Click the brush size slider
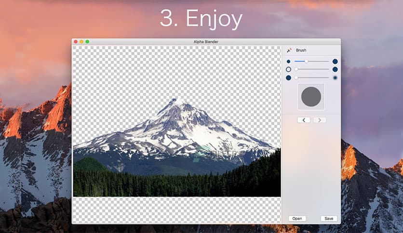 pos(311,61)
